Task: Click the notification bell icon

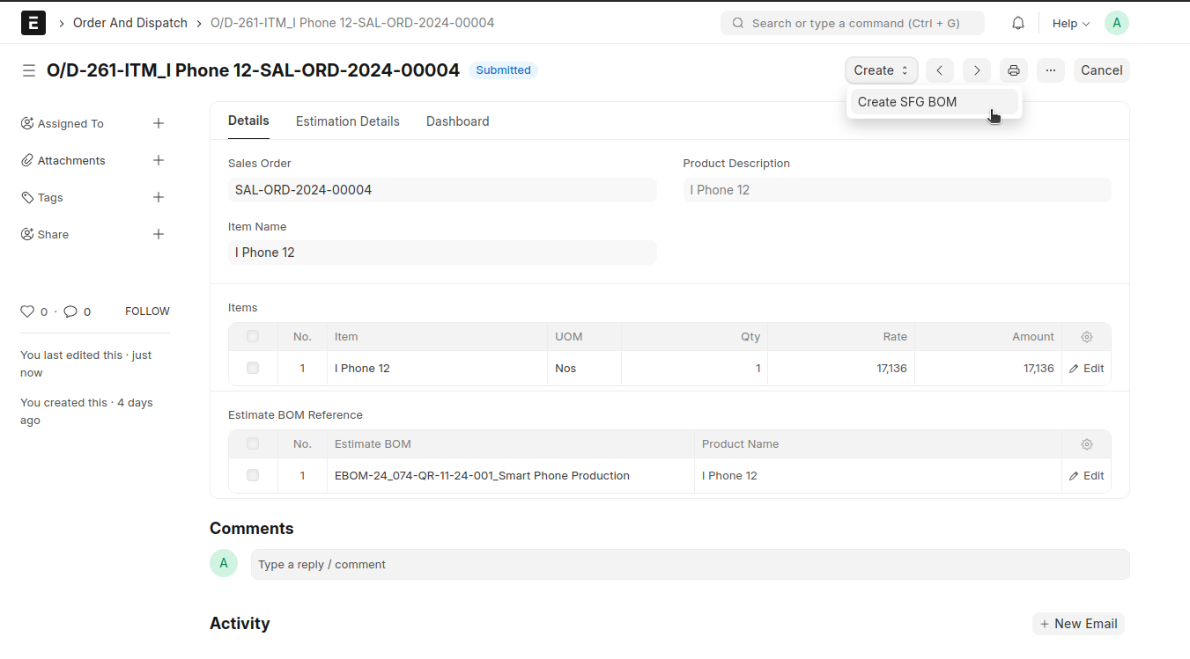Action: click(x=1018, y=24)
